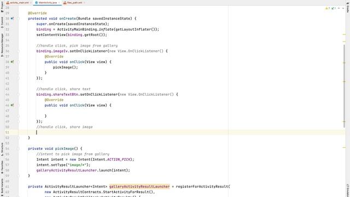Image resolution: width=350 pixels, height=197 pixels.
Task: Click the comment "//intent to pick image from gallery"
Action: [73, 154]
